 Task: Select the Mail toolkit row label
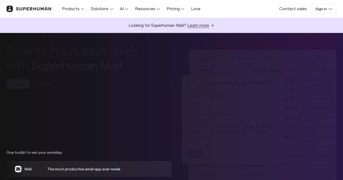pyautogui.click(x=28, y=169)
